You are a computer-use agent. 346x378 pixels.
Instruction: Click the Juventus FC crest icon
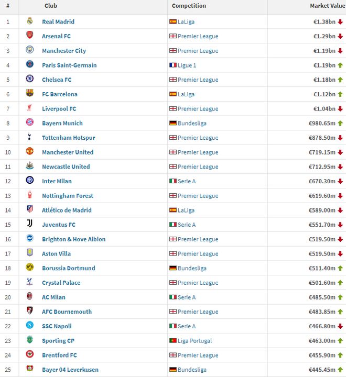pos(30,224)
